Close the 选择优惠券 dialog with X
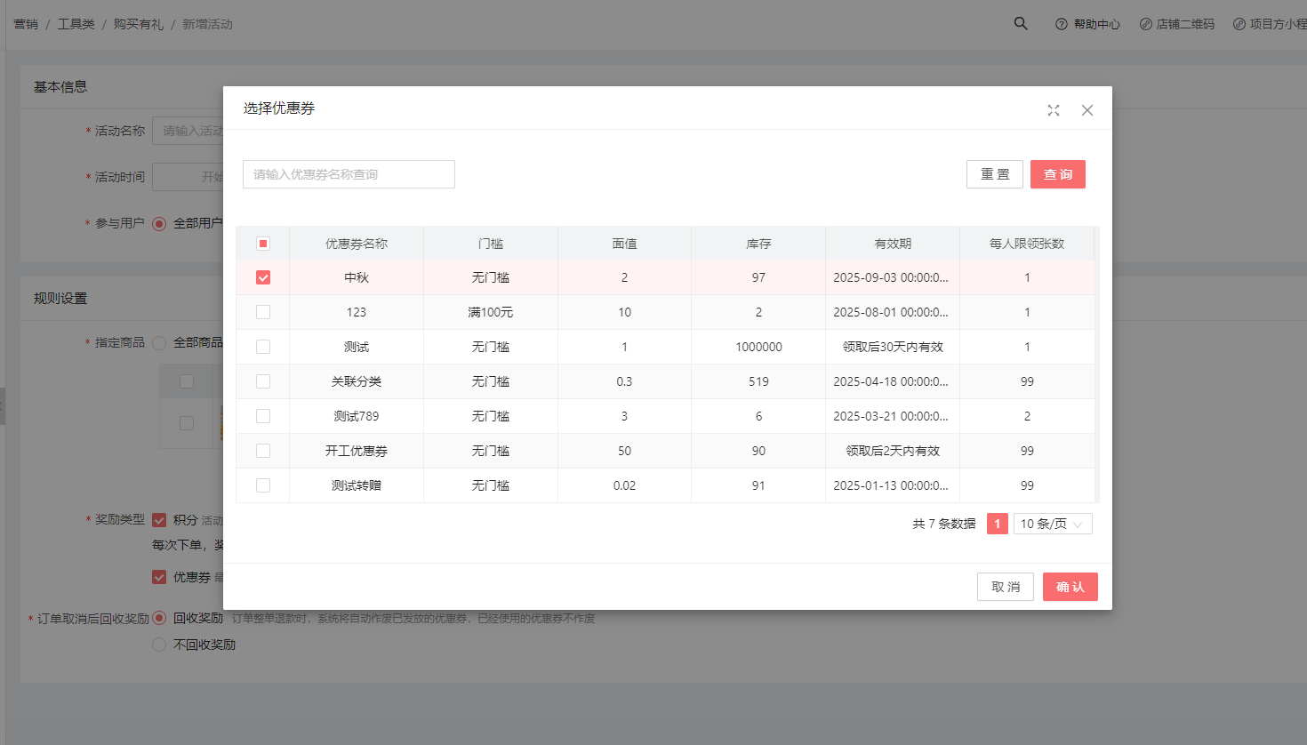Screen dimensions: 1307x745 click(x=1087, y=110)
